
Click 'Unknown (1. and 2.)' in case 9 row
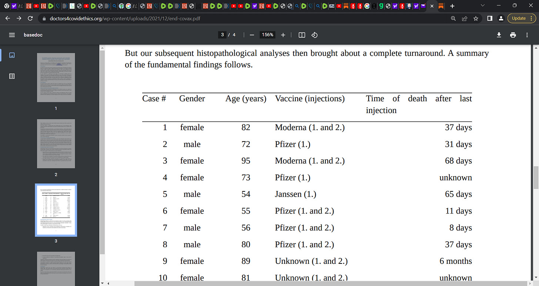tap(311, 261)
